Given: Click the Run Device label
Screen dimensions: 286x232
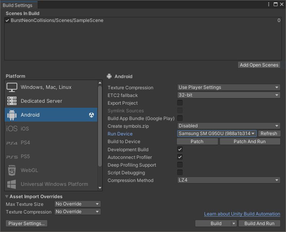Looking at the screenshot, I should click(120, 134).
